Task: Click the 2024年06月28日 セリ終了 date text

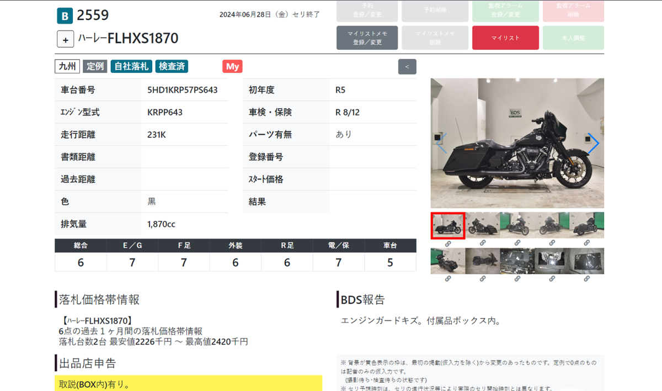Action: click(x=270, y=14)
